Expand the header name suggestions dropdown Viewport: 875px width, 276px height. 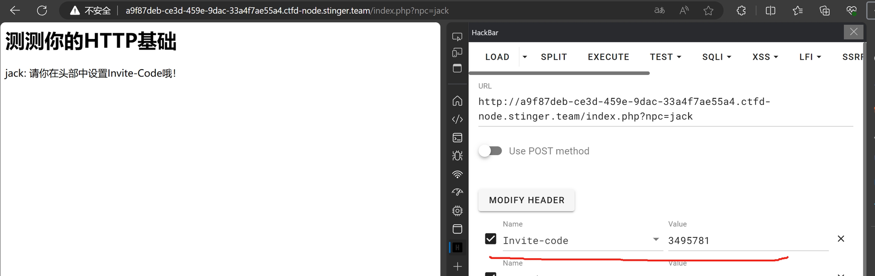655,240
